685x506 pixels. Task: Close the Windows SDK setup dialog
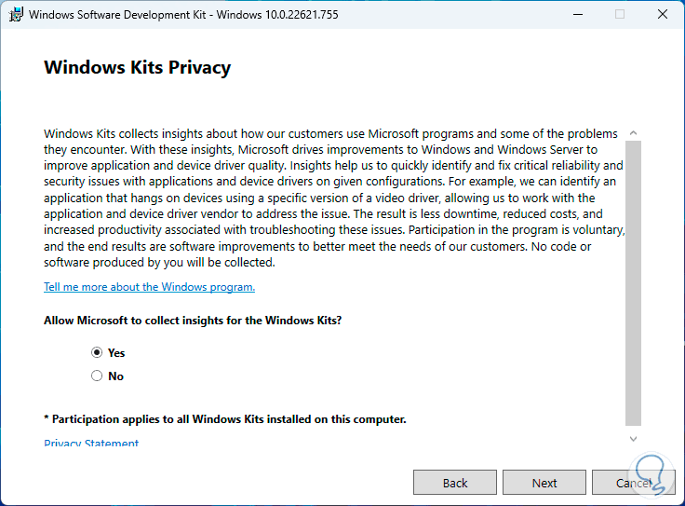pyautogui.click(x=662, y=14)
